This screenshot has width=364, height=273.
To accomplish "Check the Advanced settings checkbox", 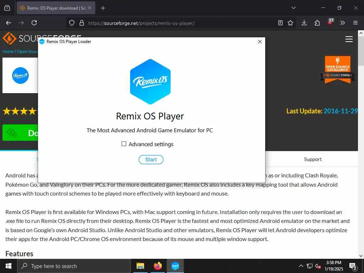I will coord(124,144).
